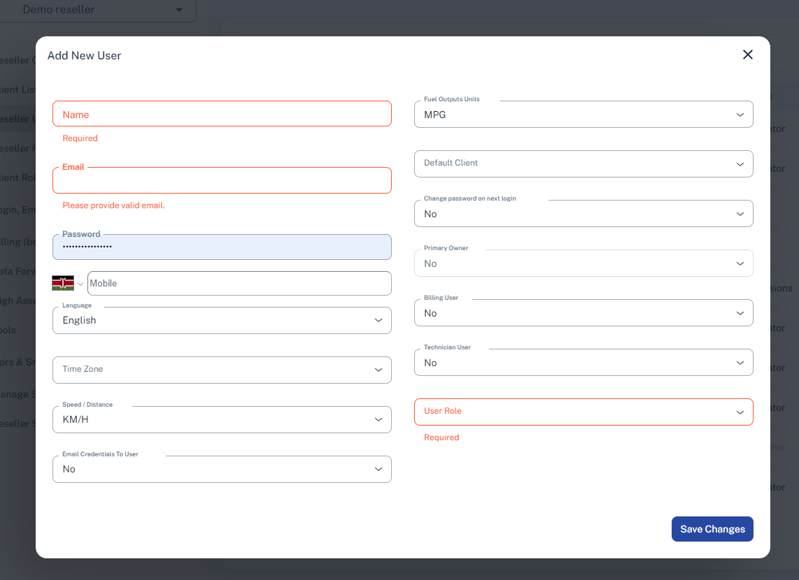Click the Mobile number field
This screenshot has width=799, height=580.
(239, 284)
